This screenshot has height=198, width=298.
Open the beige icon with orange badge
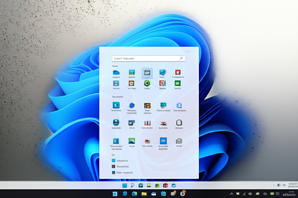point(173,193)
